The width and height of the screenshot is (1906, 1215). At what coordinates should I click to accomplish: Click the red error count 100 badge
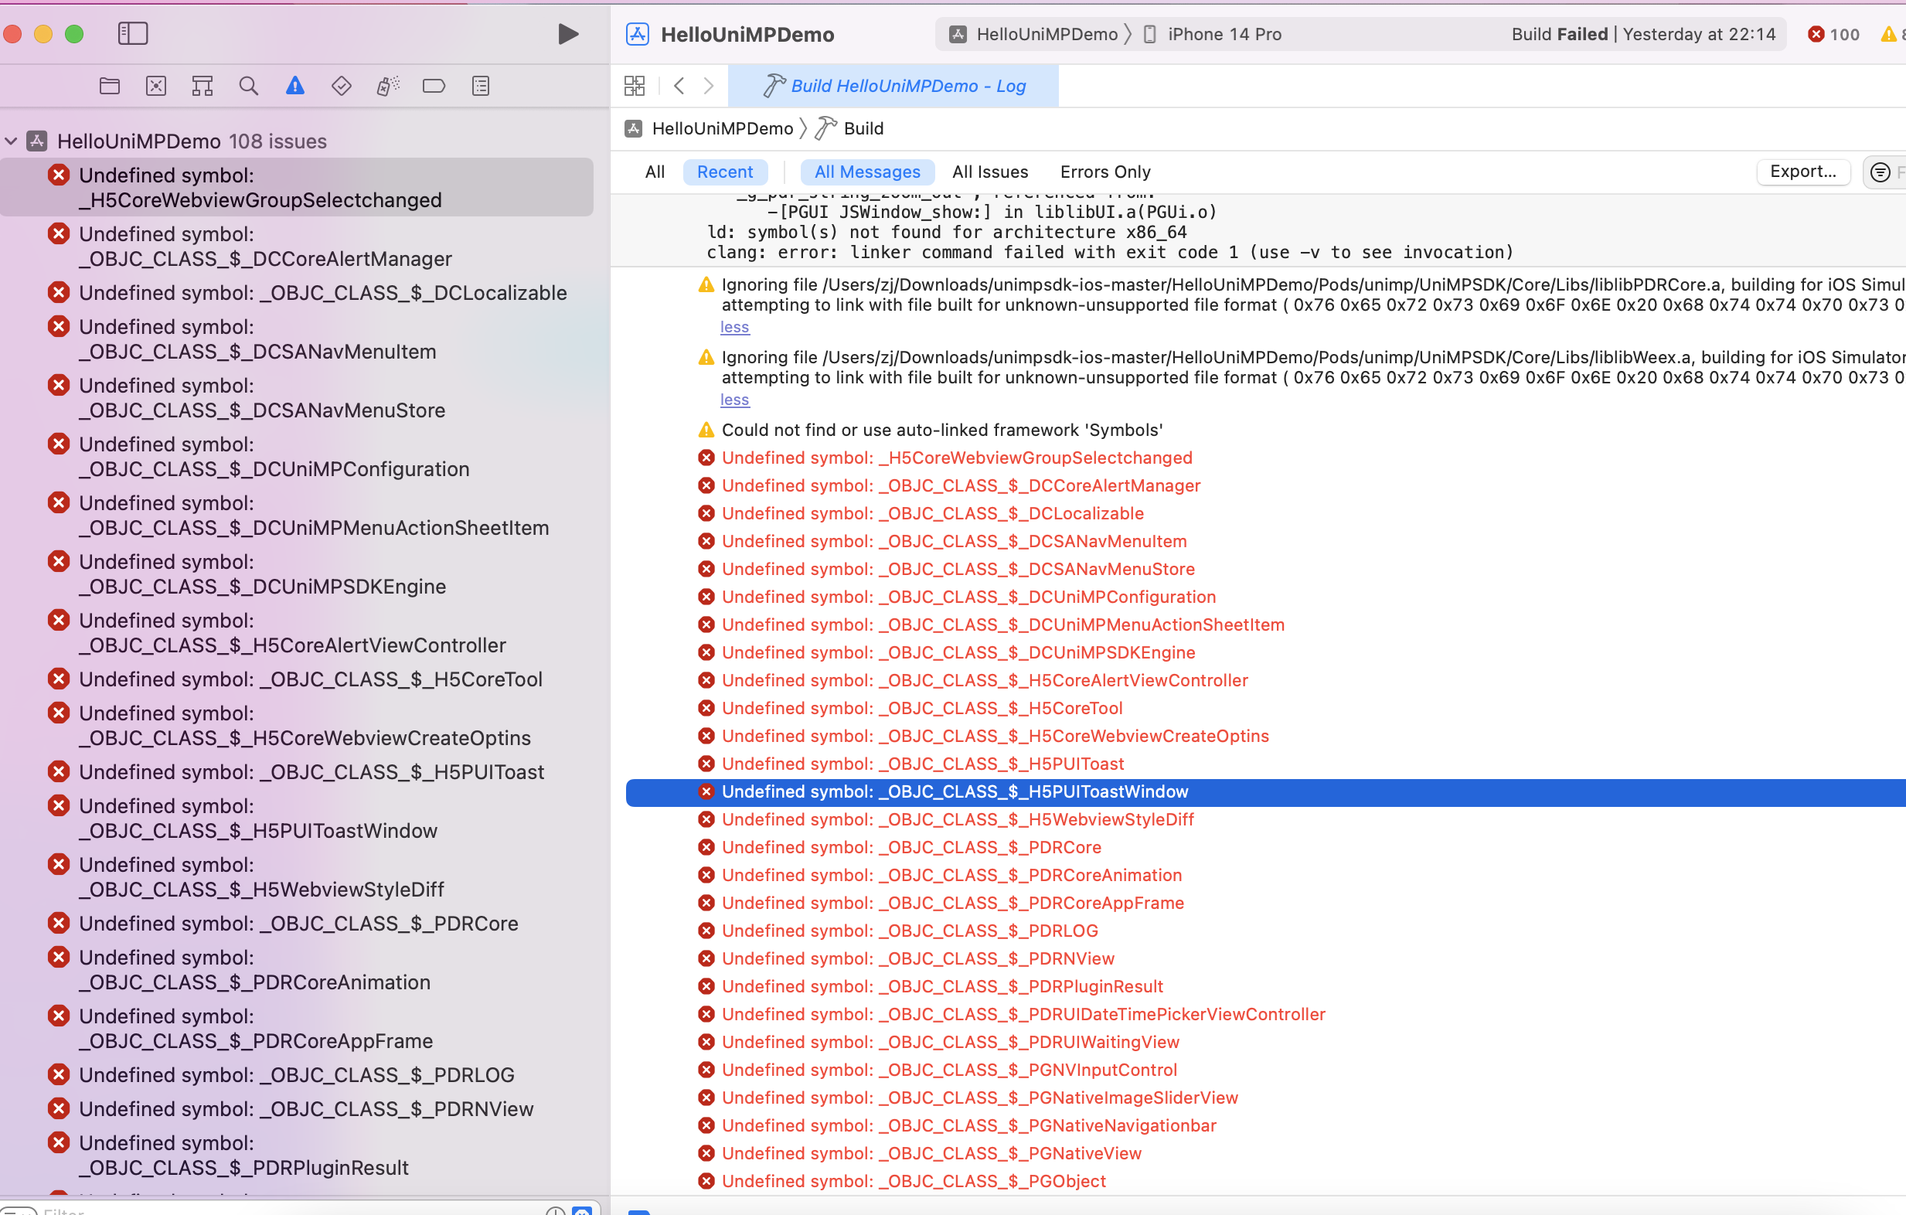pos(1834,34)
